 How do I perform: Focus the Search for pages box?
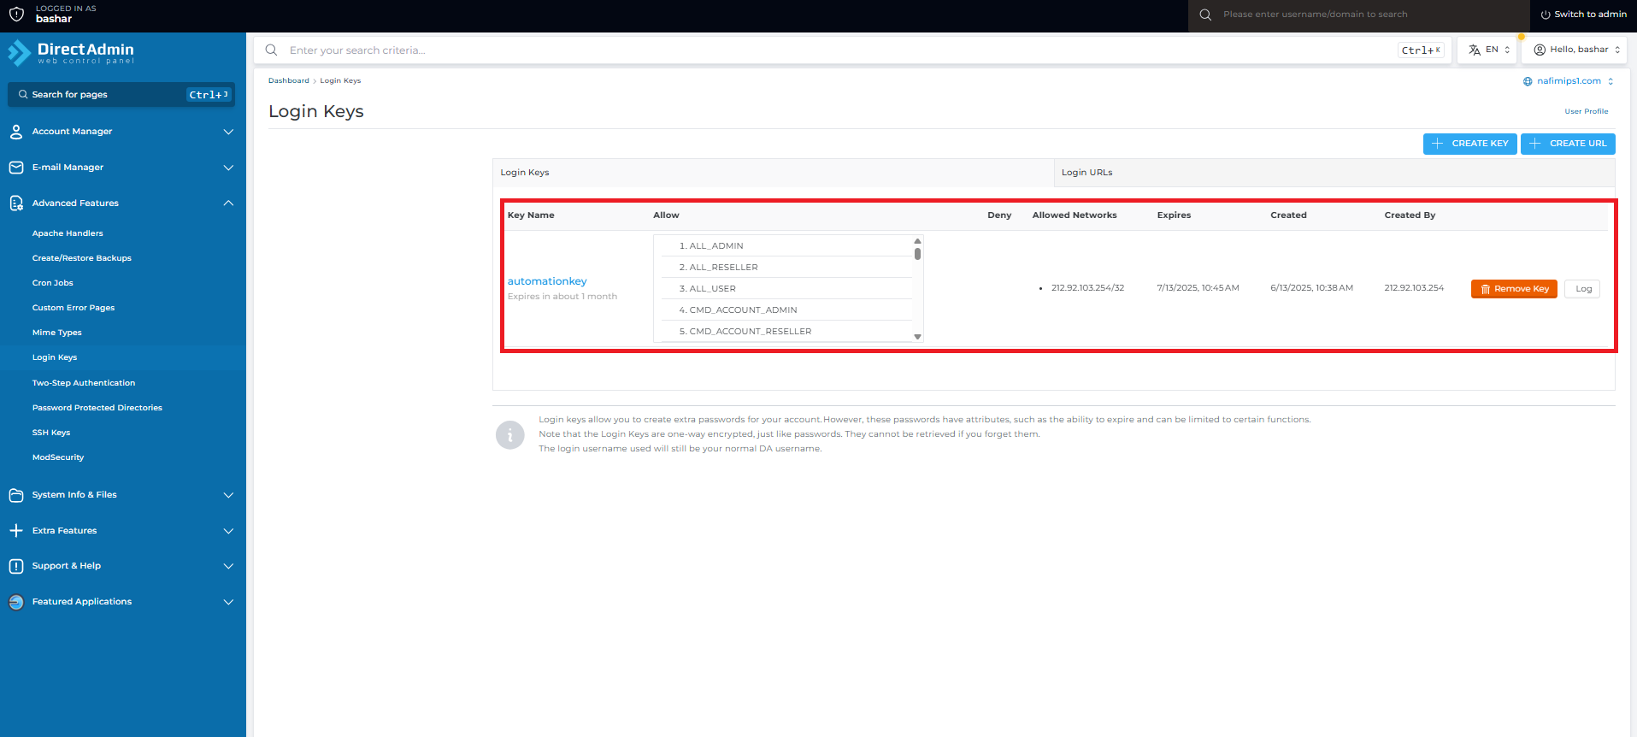coord(121,95)
